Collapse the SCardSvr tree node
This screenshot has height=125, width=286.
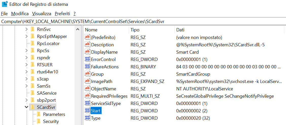(x=27, y=107)
